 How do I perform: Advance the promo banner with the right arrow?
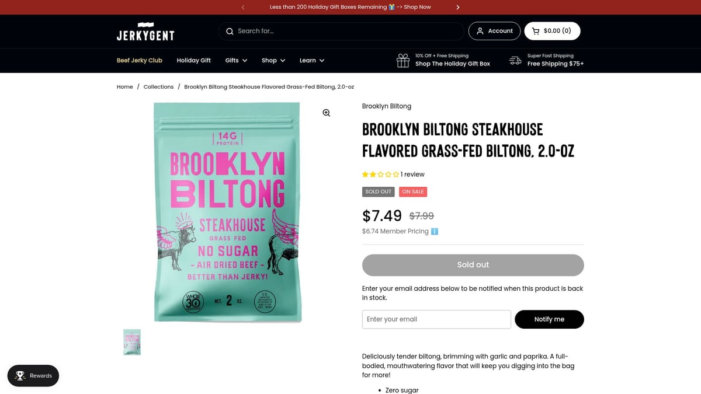coord(458,7)
